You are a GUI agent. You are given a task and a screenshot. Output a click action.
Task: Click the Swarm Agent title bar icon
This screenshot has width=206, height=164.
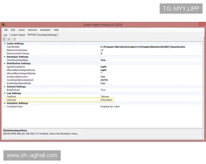[3, 25]
